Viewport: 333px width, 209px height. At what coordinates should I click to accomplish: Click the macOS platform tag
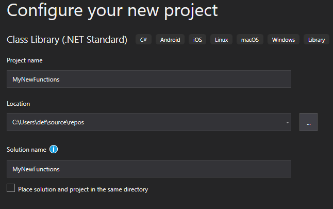pyautogui.click(x=250, y=40)
